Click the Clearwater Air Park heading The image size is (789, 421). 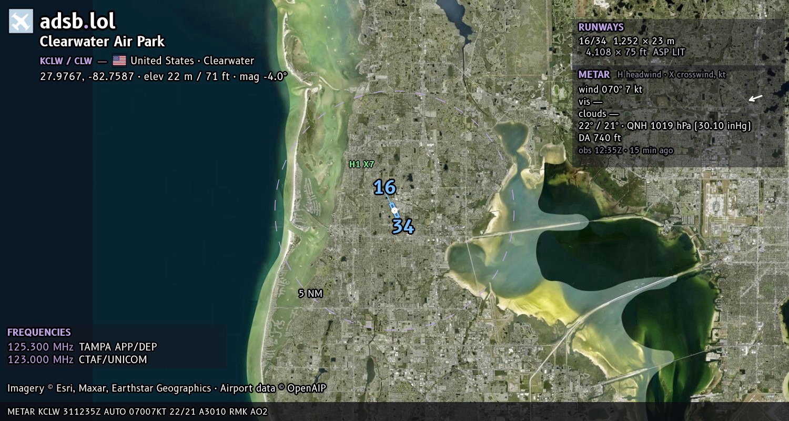[102, 42]
